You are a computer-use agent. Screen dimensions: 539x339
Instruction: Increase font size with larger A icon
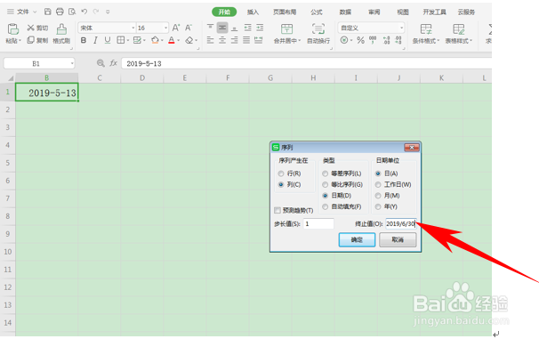tap(176, 28)
